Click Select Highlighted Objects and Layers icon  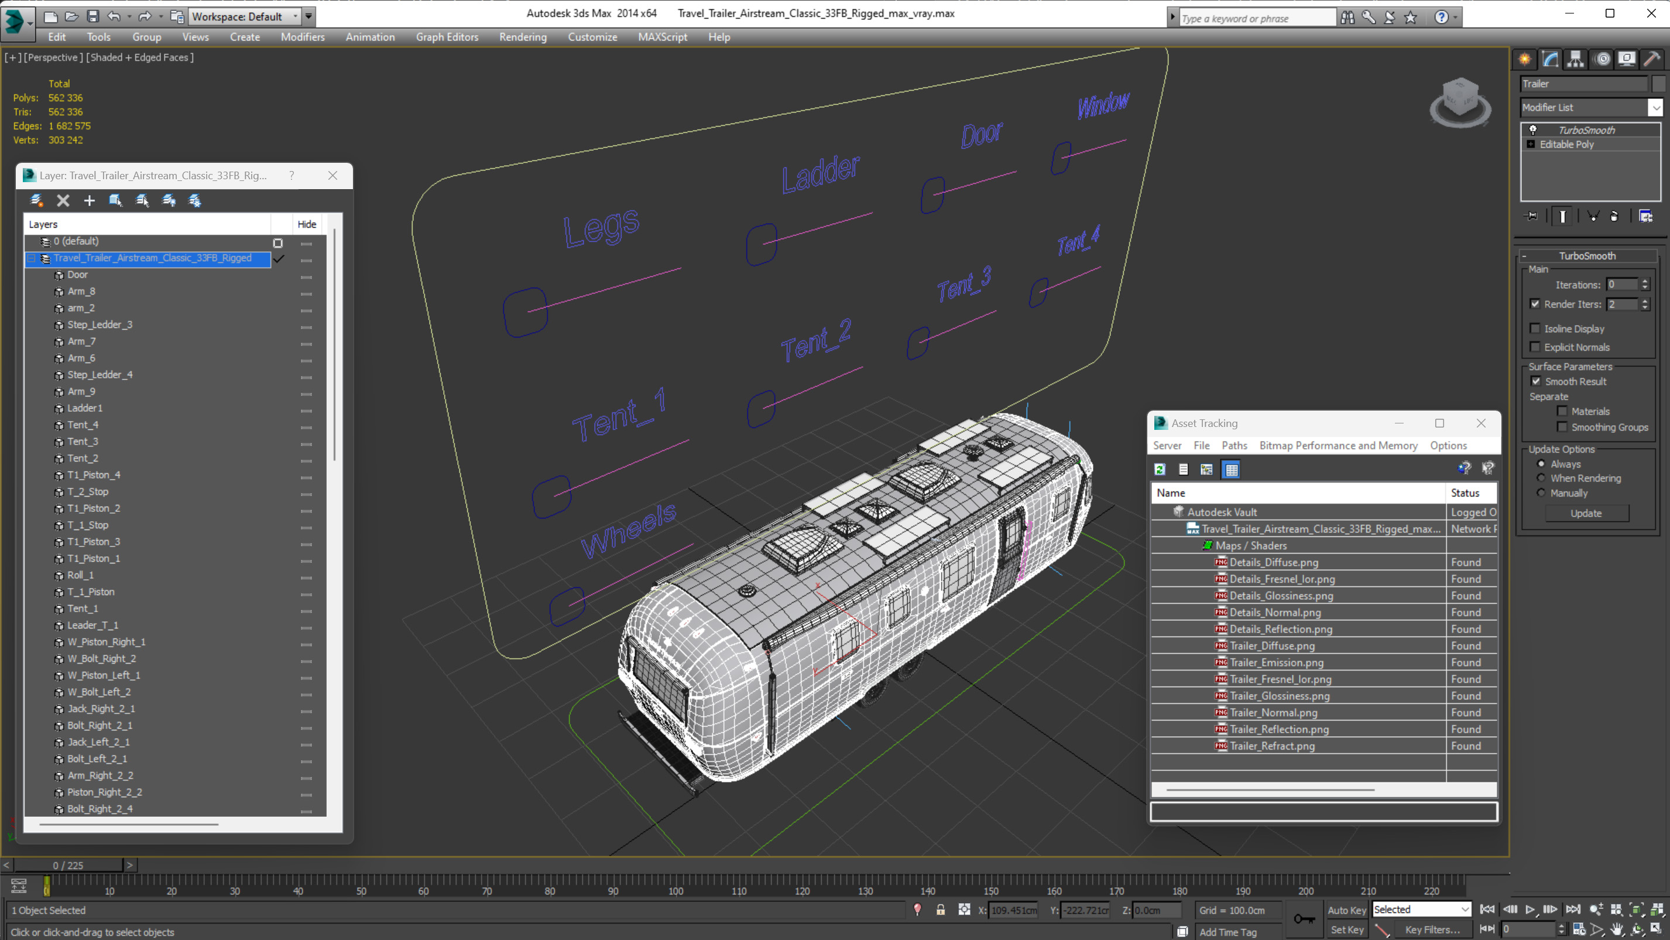click(116, 200)
